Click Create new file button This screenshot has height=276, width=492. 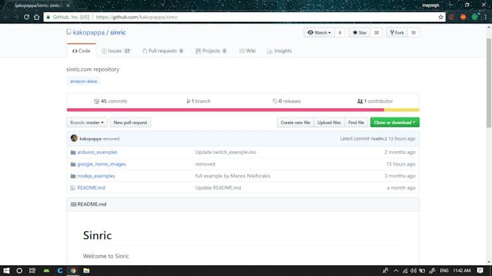295,123
